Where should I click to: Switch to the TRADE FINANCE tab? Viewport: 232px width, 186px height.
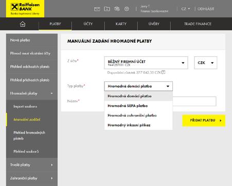198,24
